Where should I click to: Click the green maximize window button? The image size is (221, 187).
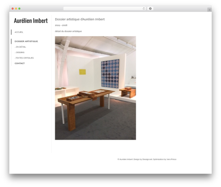(19, 9)
